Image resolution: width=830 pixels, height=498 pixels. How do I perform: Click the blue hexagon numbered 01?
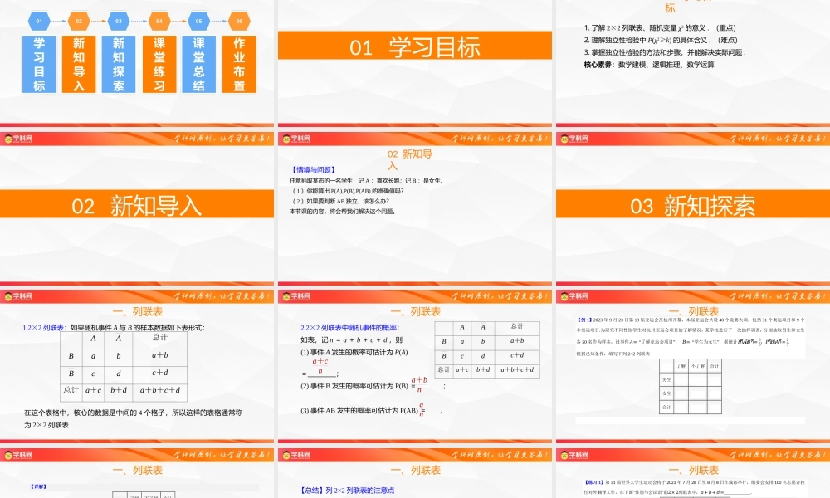click(39, 22)
